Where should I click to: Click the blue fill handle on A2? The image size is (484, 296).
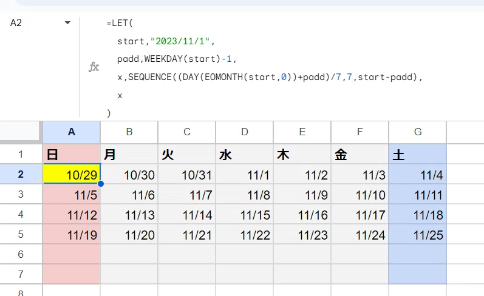101,184
